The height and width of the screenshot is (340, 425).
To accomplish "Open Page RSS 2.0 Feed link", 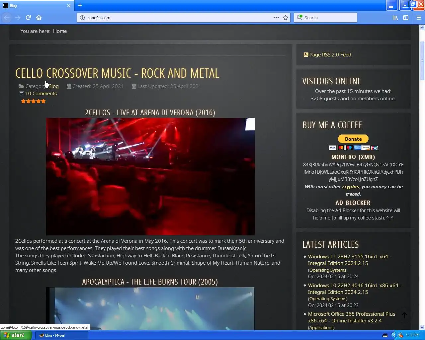I will pyautogui.click(x=330, y=55).
